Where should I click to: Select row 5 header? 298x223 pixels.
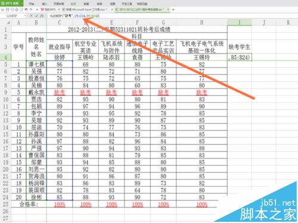pyautogui.click(x=6, y=64)
